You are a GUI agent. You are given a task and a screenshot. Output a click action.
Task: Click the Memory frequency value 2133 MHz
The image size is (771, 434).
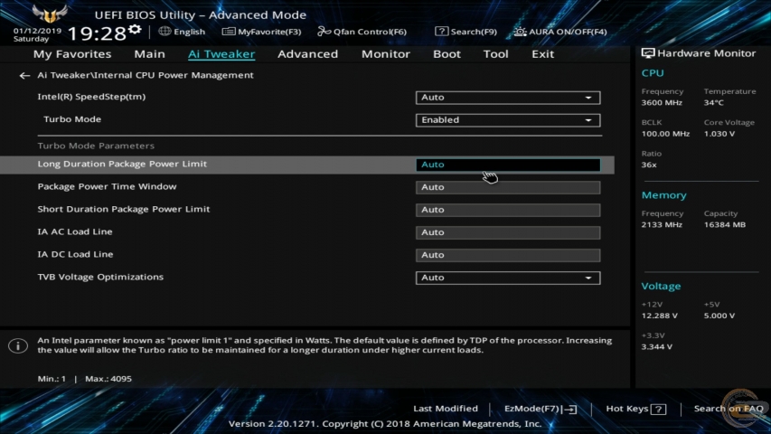662,225
